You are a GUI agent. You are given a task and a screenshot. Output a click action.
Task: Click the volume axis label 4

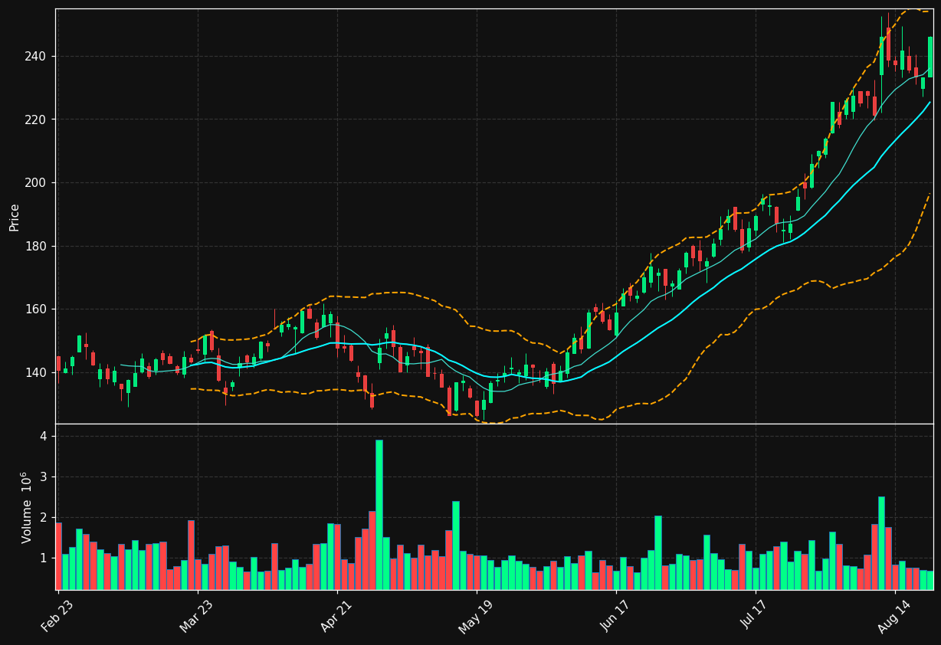pos(44,436)
